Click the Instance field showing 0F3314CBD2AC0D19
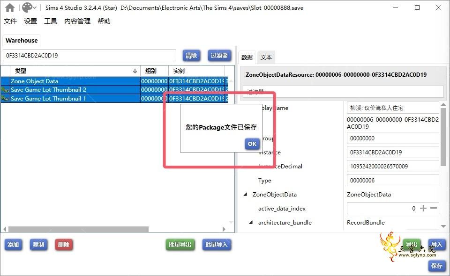This screenshot has width=450, height=276. pos(393,152)
